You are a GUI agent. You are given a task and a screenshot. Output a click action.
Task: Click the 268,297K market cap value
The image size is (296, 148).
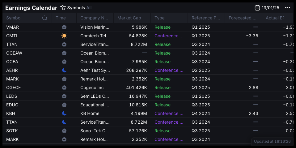[137, 70]
